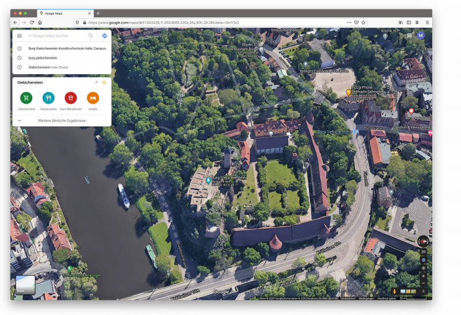Select the Restaurants category icon
The image size is (461, 315).
pos(48,98)
